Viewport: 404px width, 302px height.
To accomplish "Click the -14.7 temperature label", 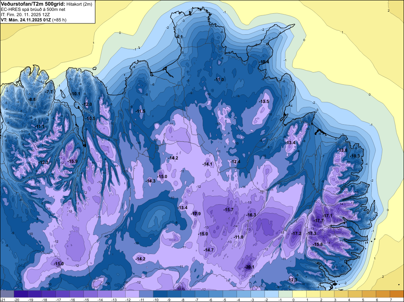I will pos(209,250).
